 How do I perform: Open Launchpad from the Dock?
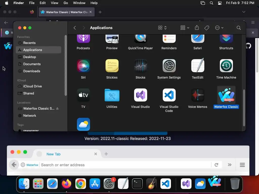38,184
